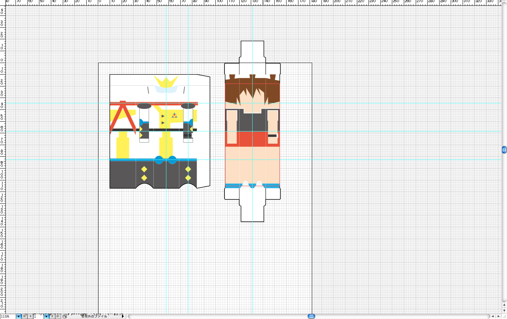The image size is (507, 319).
Task: Click the vertical scrollbar up arrow
Action: coord(504,305)
